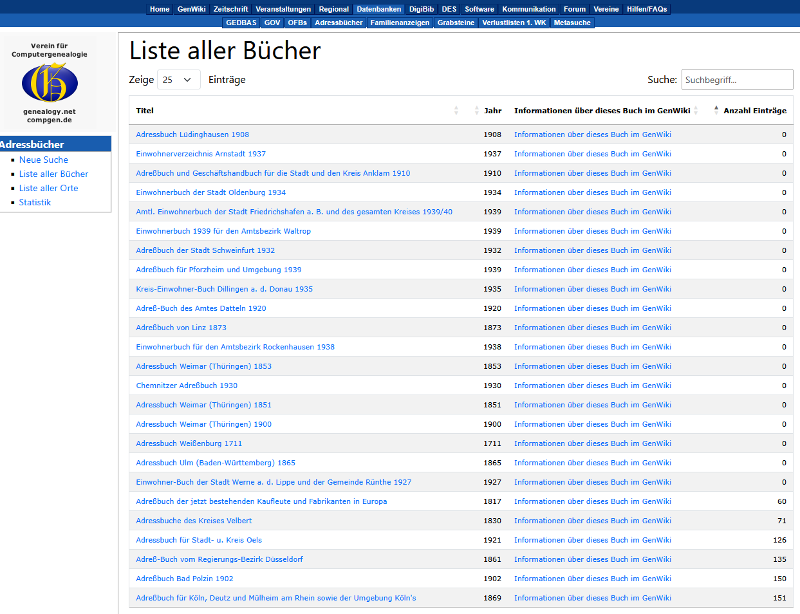This screenshot has width=800, height=614.
Task: Open Adressbuche des Kreises Velbert
Action: pos(194,521)
